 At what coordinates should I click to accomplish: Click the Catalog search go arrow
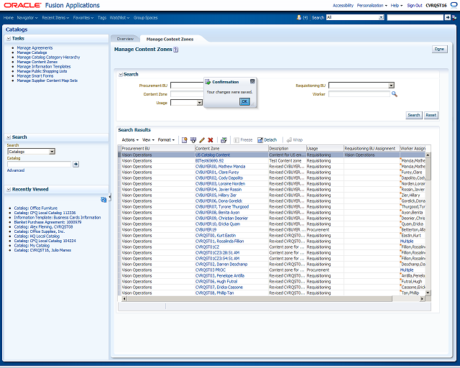point(75,164)
